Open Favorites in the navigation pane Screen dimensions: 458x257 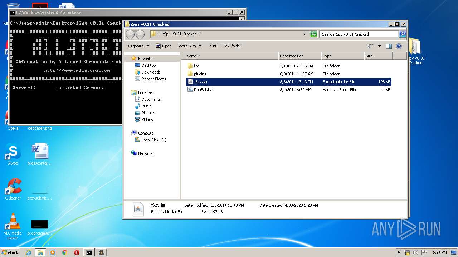click(x=146, y=59)
